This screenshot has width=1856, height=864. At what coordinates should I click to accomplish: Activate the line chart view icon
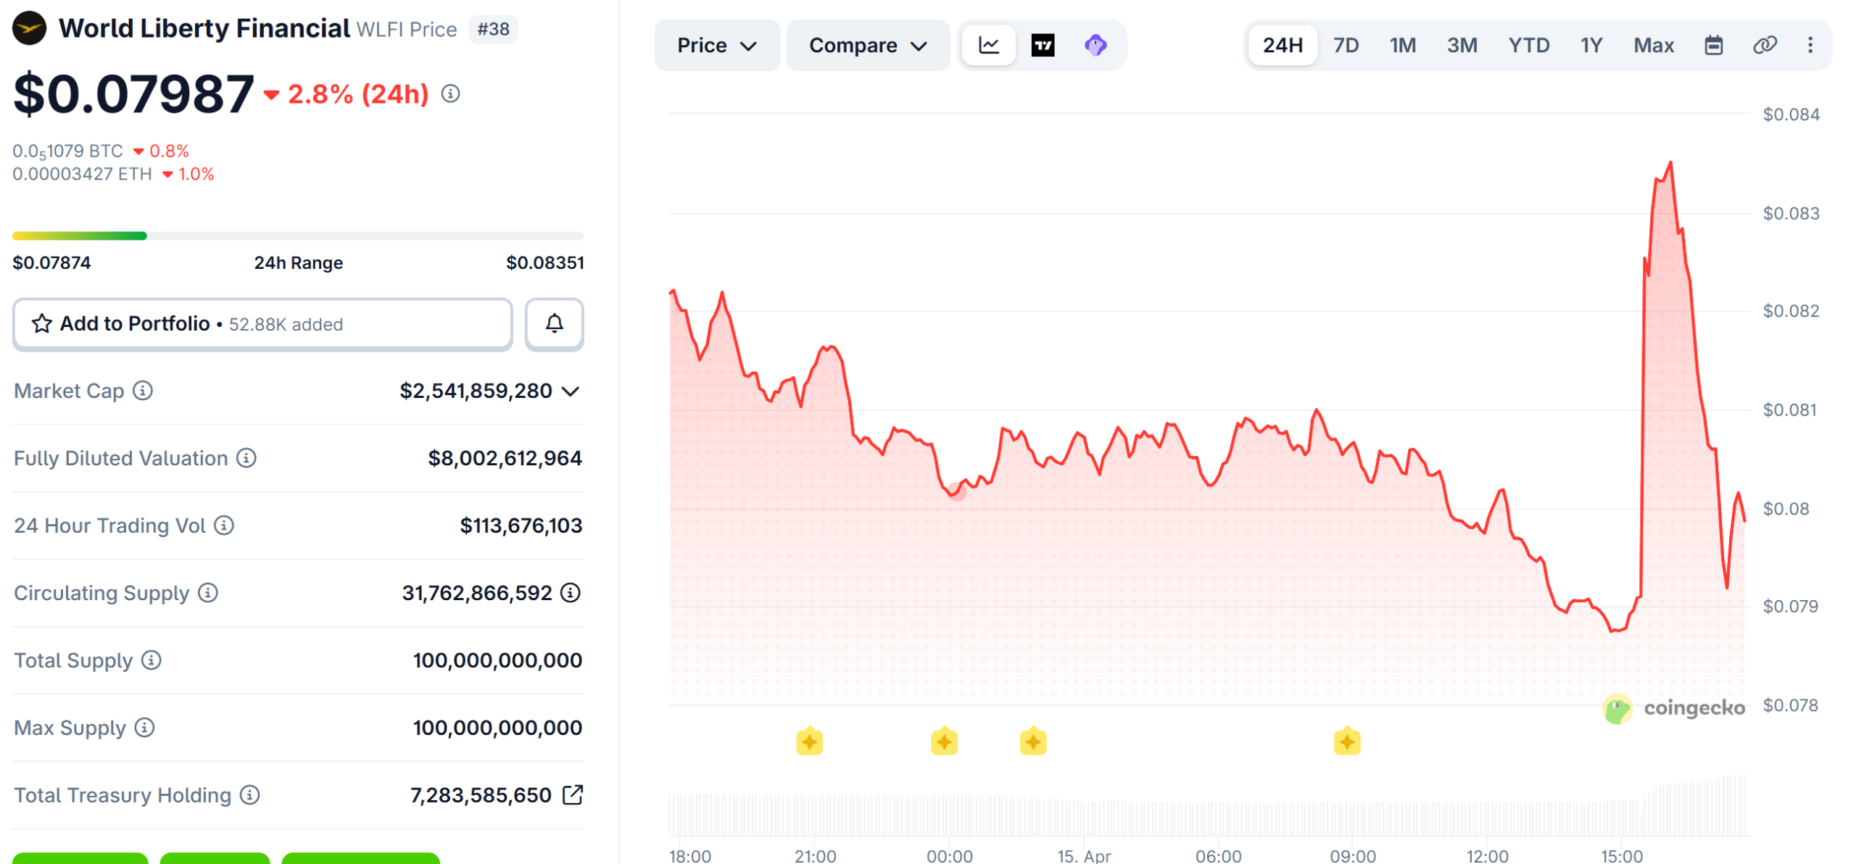point(988,45)
